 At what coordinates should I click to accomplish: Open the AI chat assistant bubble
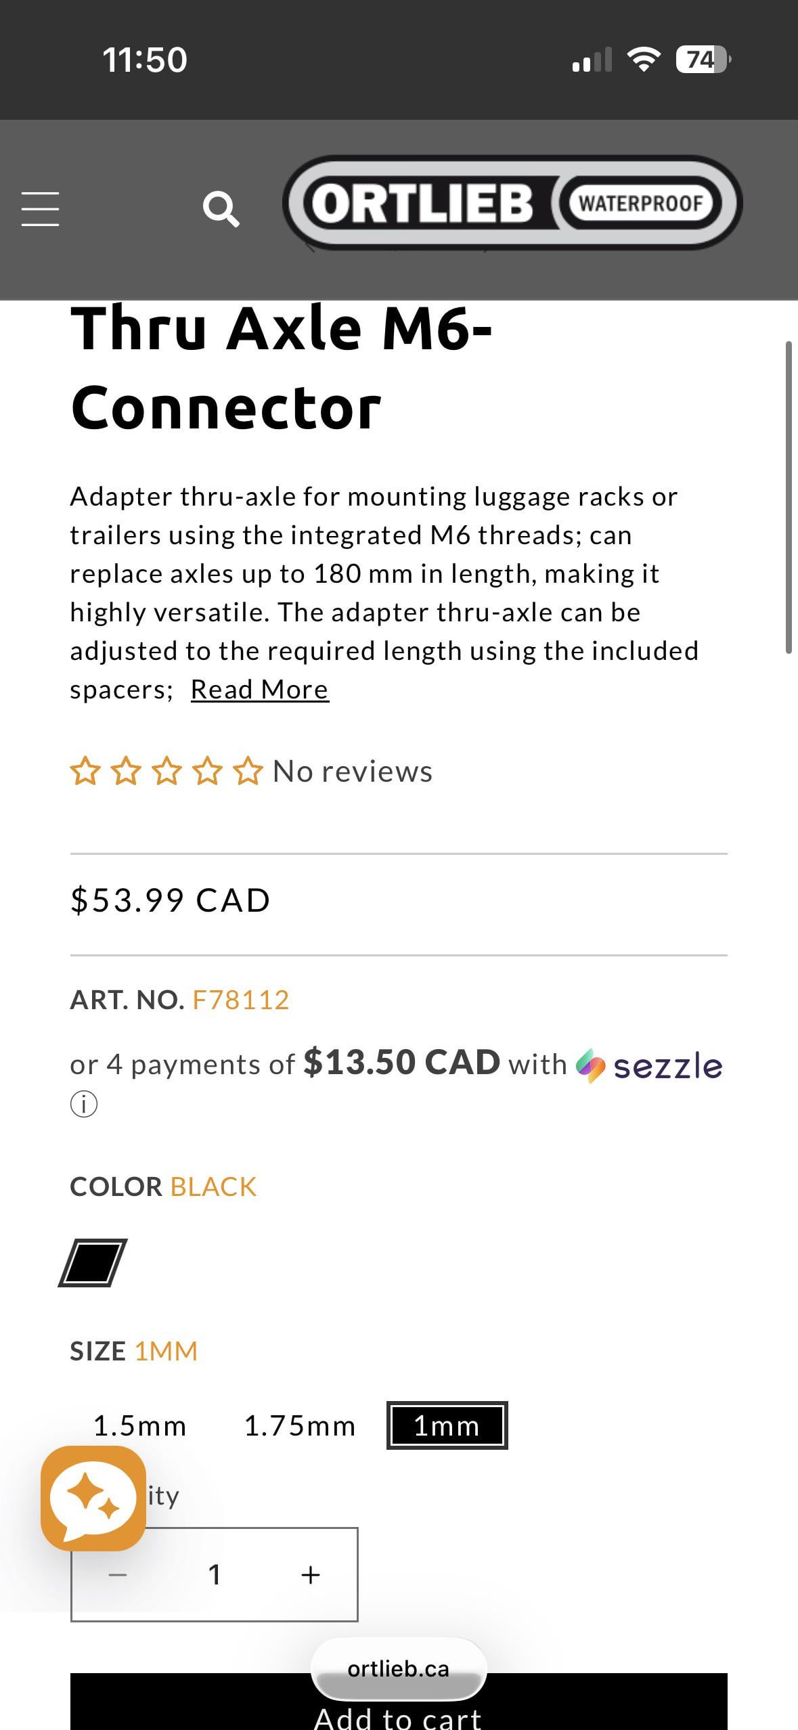coord(93,1498)
